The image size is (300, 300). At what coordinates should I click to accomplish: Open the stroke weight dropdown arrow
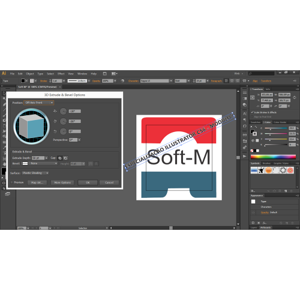click(64, 81)
